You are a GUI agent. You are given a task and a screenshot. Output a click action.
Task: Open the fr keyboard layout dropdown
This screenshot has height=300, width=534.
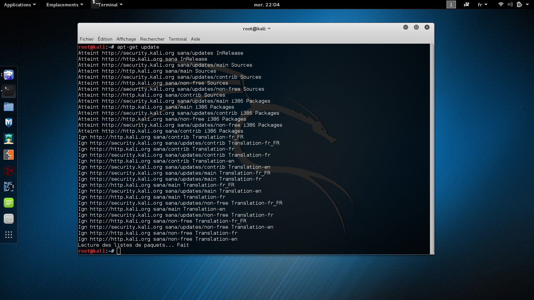(x=483, y=5)
